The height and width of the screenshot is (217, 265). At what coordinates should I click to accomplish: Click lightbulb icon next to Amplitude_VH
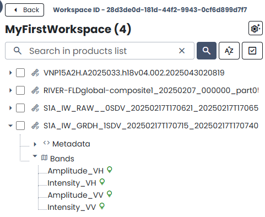tap(110, 170)
